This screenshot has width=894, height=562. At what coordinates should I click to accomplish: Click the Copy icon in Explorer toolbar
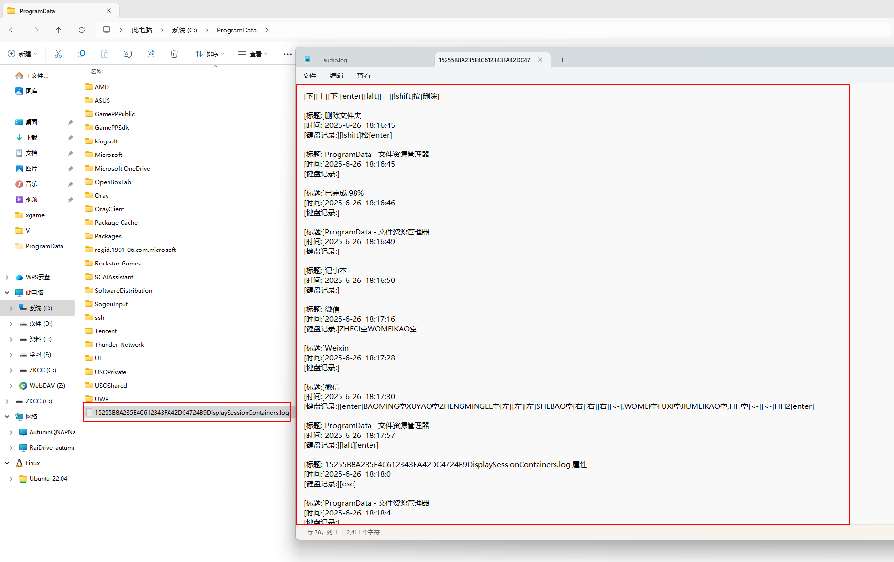coord(81,54)
